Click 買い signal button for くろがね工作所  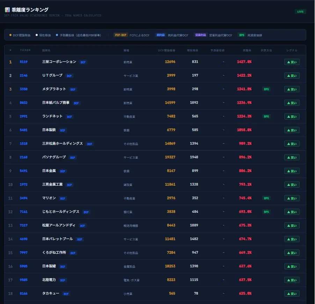point(292,253)
